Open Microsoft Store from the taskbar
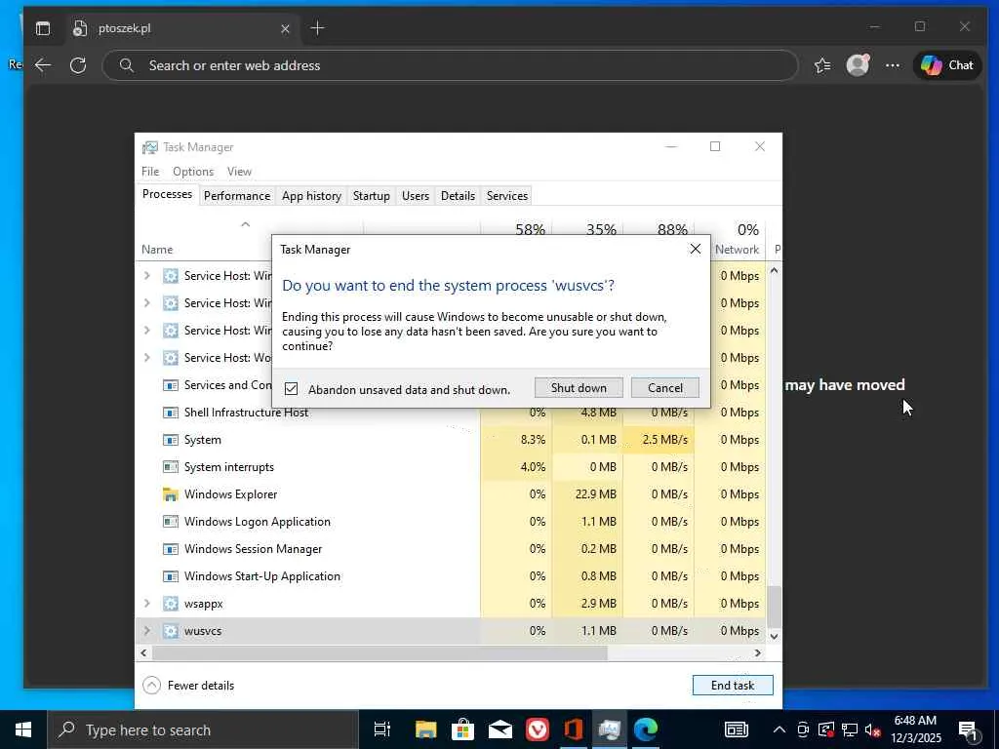The width and height of the screenshot is (999, 749). pos(462,729)
